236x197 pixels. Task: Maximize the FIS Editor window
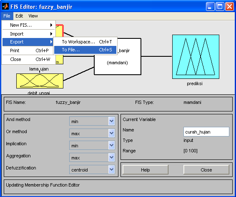(x=220, y=7)
